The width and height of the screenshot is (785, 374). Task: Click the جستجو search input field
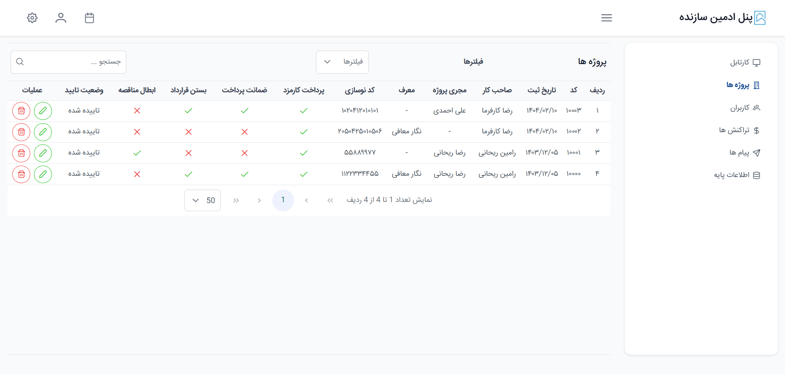point(74,62)
